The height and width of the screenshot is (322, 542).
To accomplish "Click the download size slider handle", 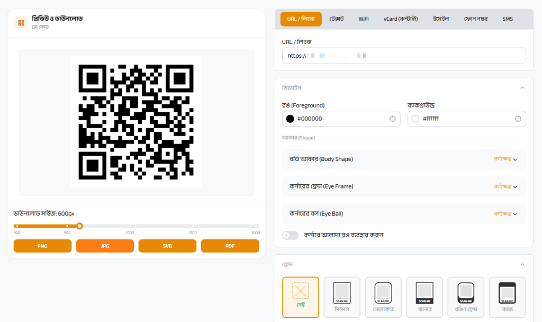I will pos(79,226).
